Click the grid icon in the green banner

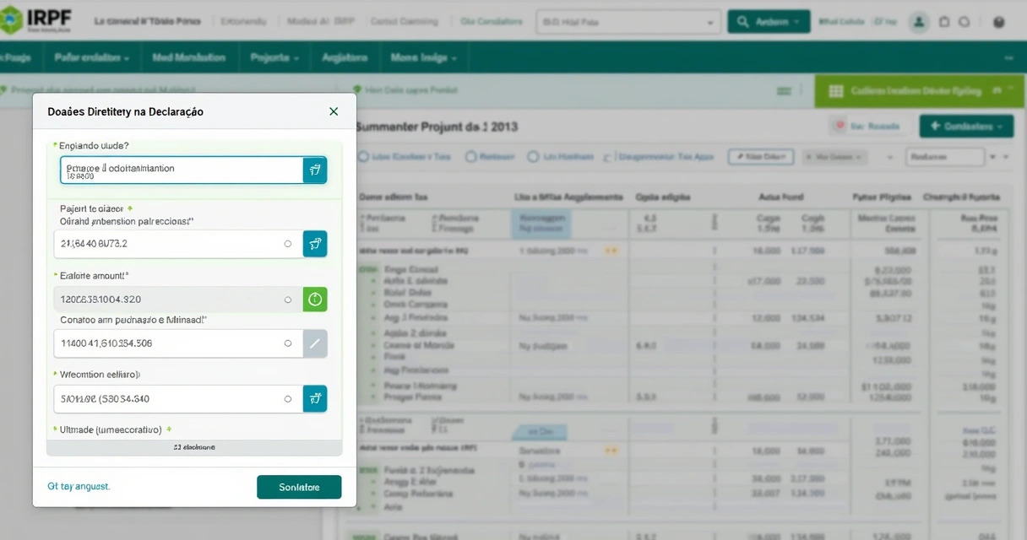(836, 91)
